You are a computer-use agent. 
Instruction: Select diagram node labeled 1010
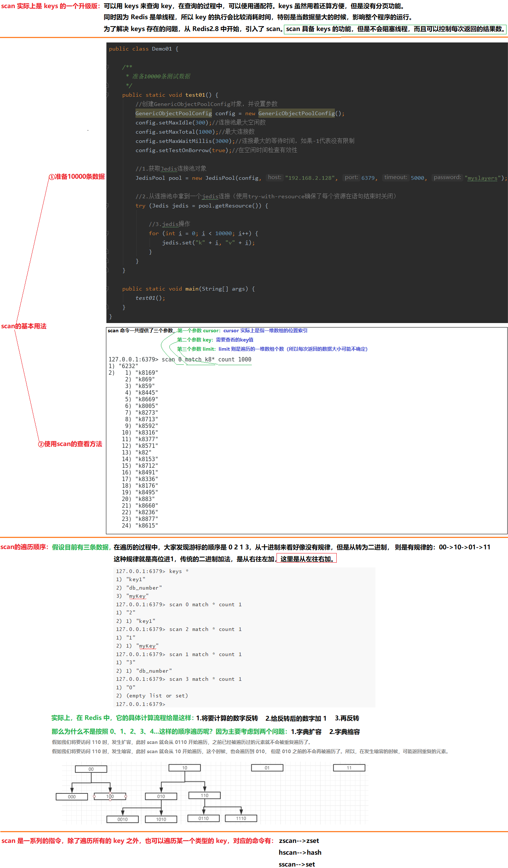tap(161, 819)
